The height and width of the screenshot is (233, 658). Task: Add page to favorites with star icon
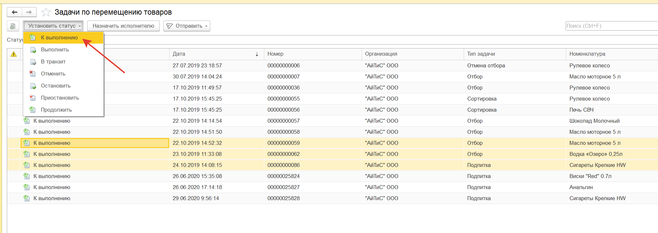coord(46,12)
